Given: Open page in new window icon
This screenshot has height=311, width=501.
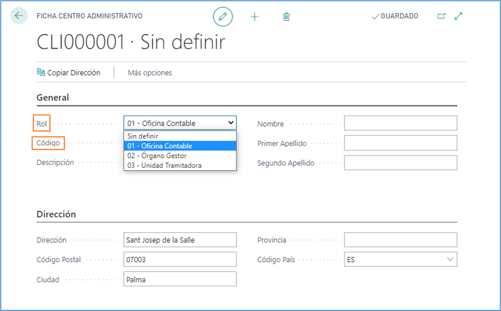Looking at the screenshot, I should point(441,16).
